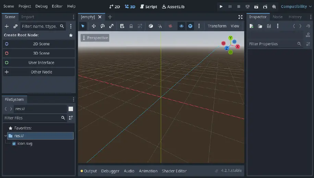Open the Compatibility renderer dropdown
Screen dimensions: 314x178
(296, 7)
